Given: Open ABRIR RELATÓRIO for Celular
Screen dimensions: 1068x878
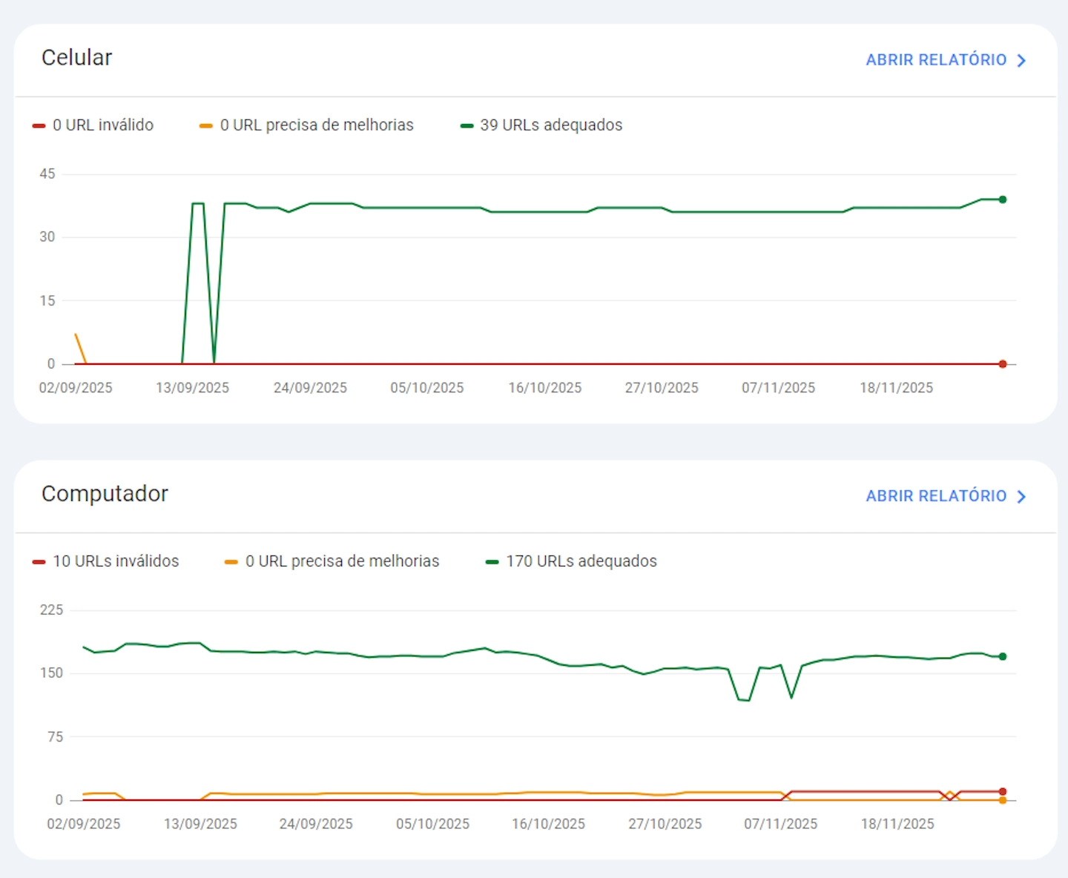Looking at the screenshot, I should (936, 60).
